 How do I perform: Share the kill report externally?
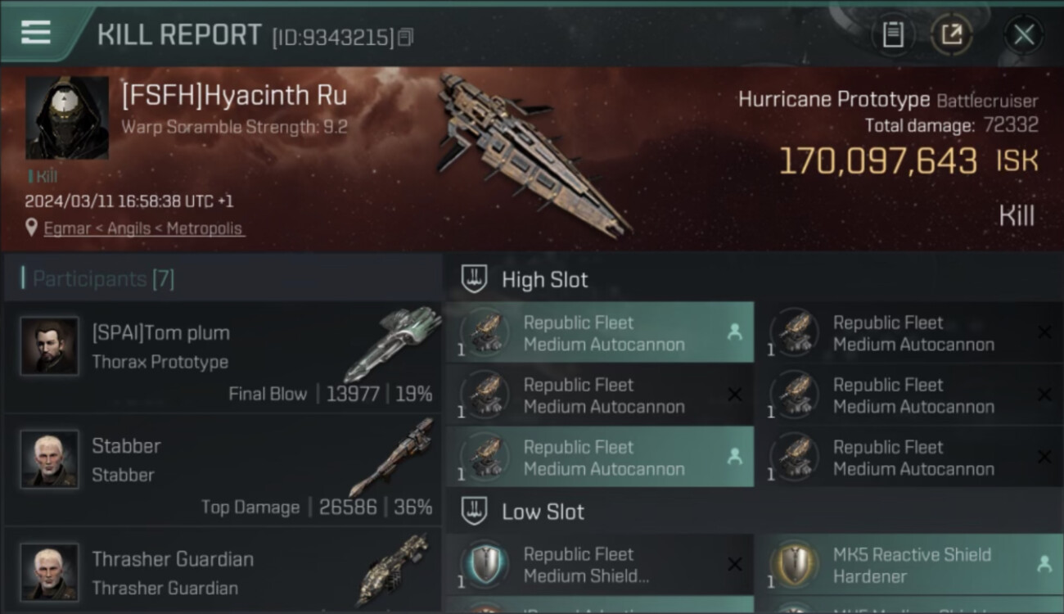(951, 34)
